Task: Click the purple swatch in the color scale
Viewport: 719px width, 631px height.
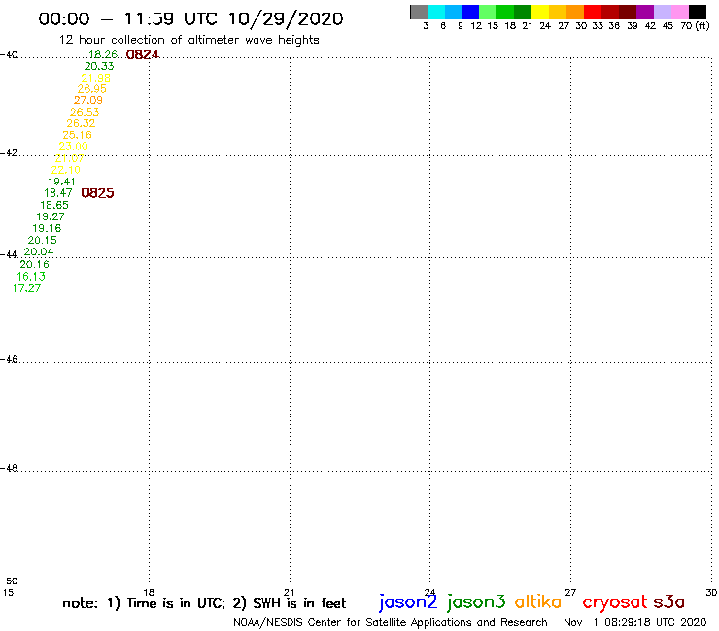Action: 645,12
